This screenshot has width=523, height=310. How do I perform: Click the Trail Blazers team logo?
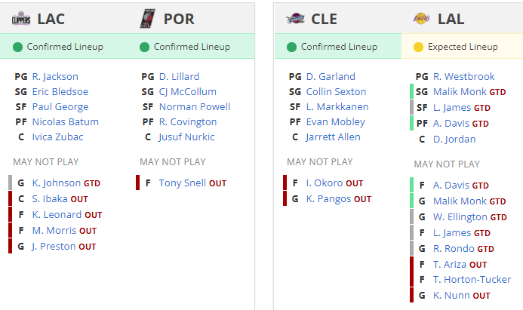click(x=146, y=19)
